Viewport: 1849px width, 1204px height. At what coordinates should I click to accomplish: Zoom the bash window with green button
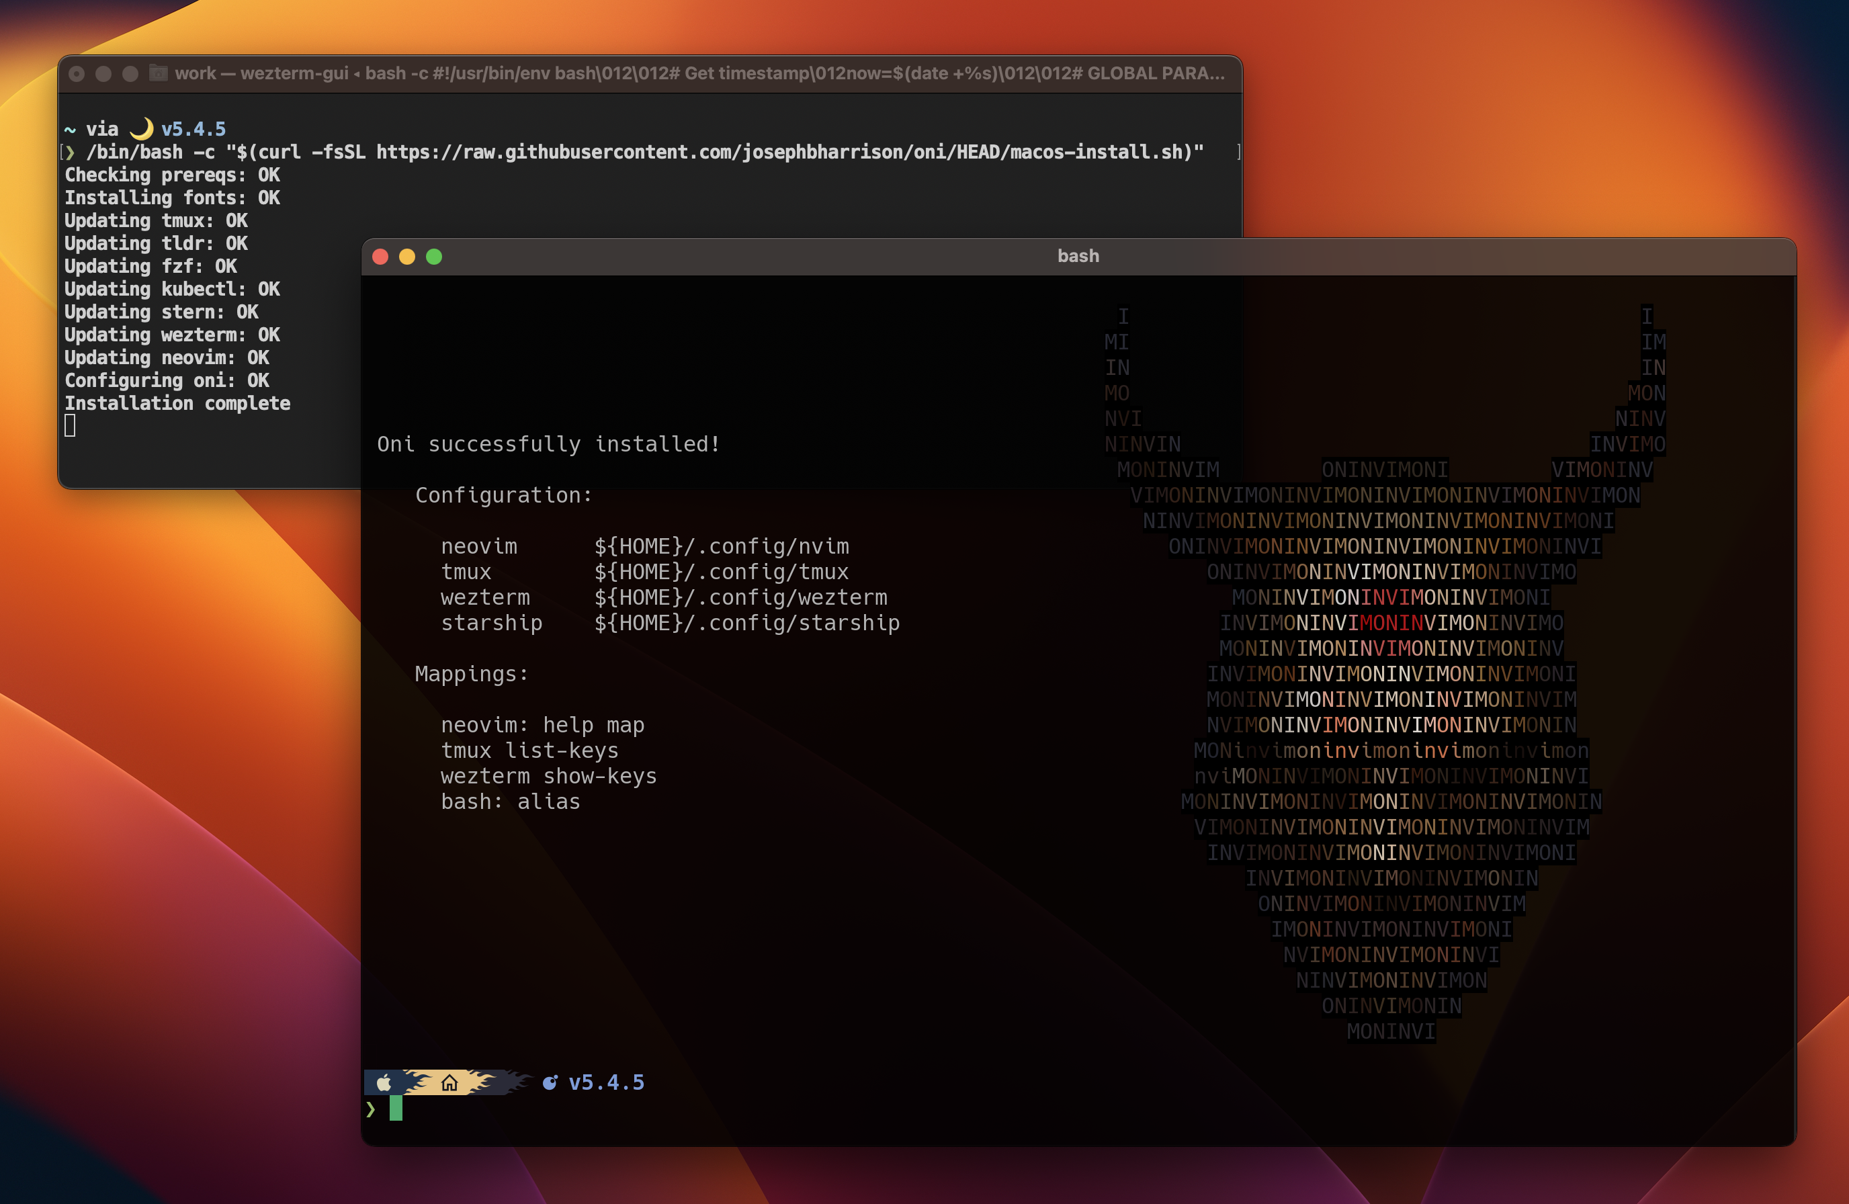tap(434, 257)
